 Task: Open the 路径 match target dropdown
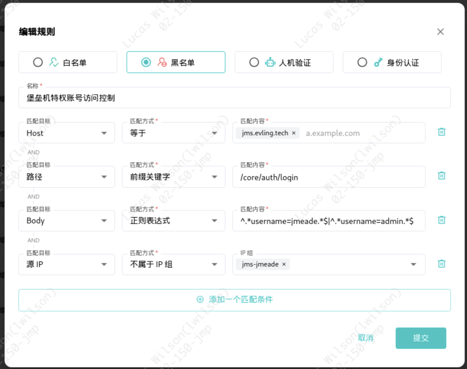click(x=67, y=177)
